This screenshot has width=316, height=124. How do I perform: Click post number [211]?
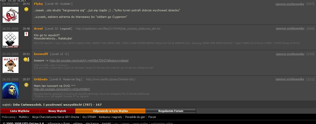(x=310, y=79)
